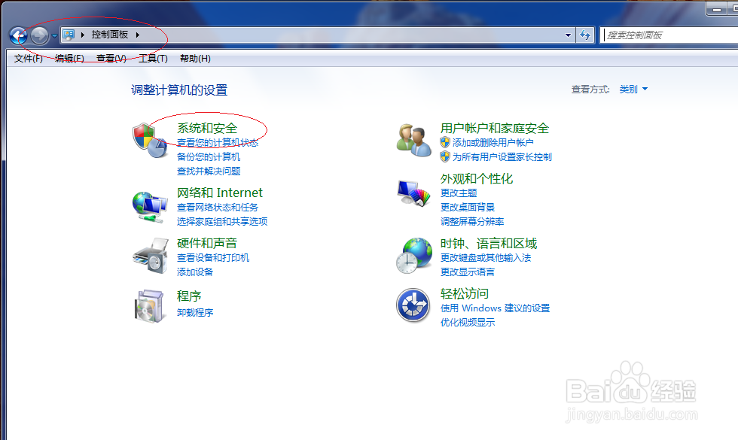
Task: Click 控制面板 in the address breadcrumb
Action: click(x=110, y=35)
